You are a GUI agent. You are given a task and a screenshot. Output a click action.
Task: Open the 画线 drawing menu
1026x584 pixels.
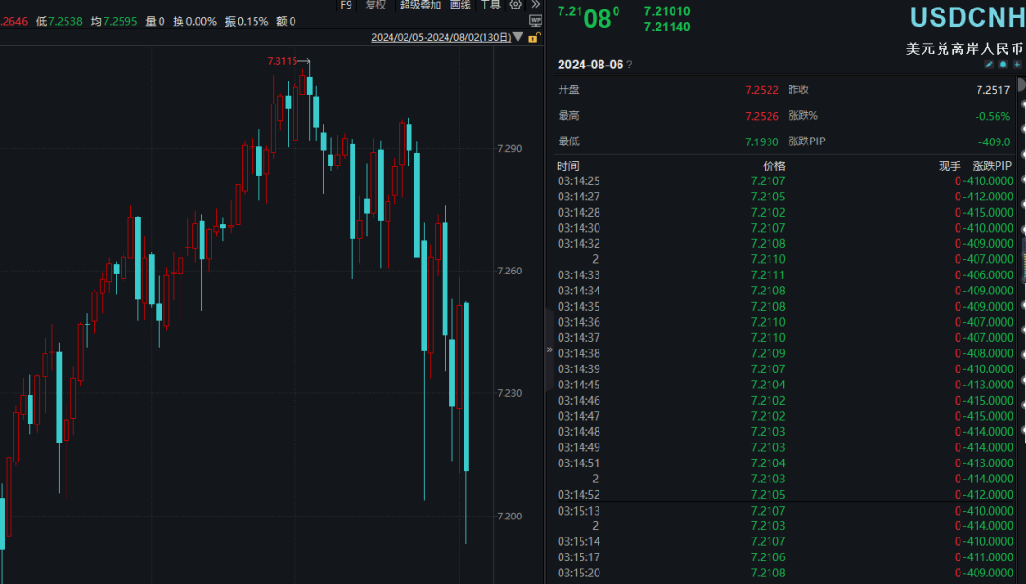click(x=460, y=5)
